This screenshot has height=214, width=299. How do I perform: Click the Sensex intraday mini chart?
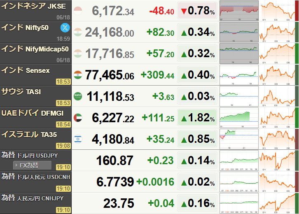click(x=239, y=75)
